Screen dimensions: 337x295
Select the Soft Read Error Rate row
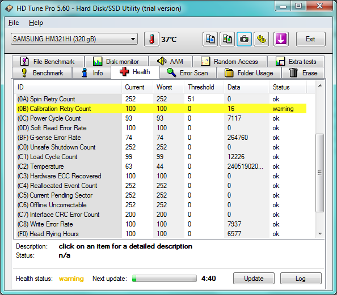(x=161, y=128)
